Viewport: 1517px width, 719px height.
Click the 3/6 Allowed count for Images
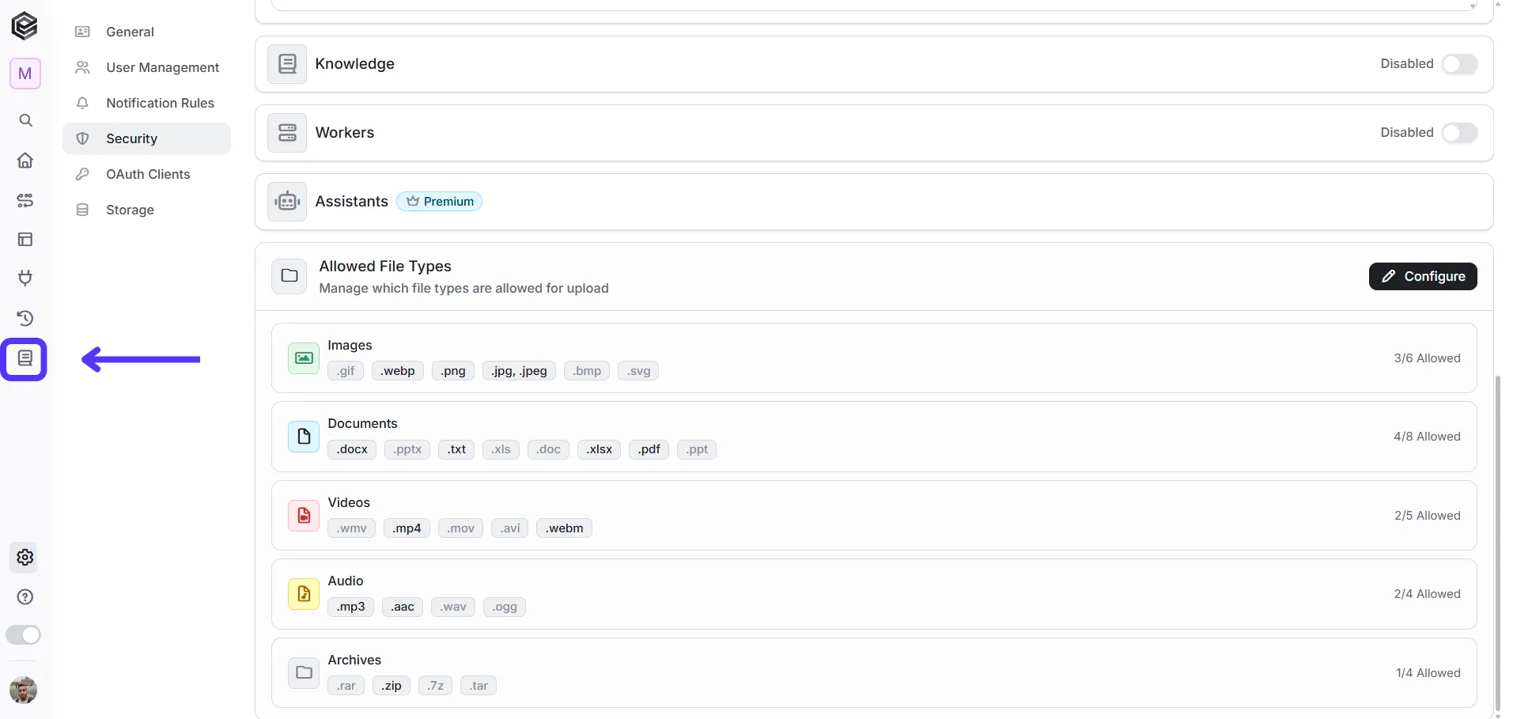coord(1427,358)
